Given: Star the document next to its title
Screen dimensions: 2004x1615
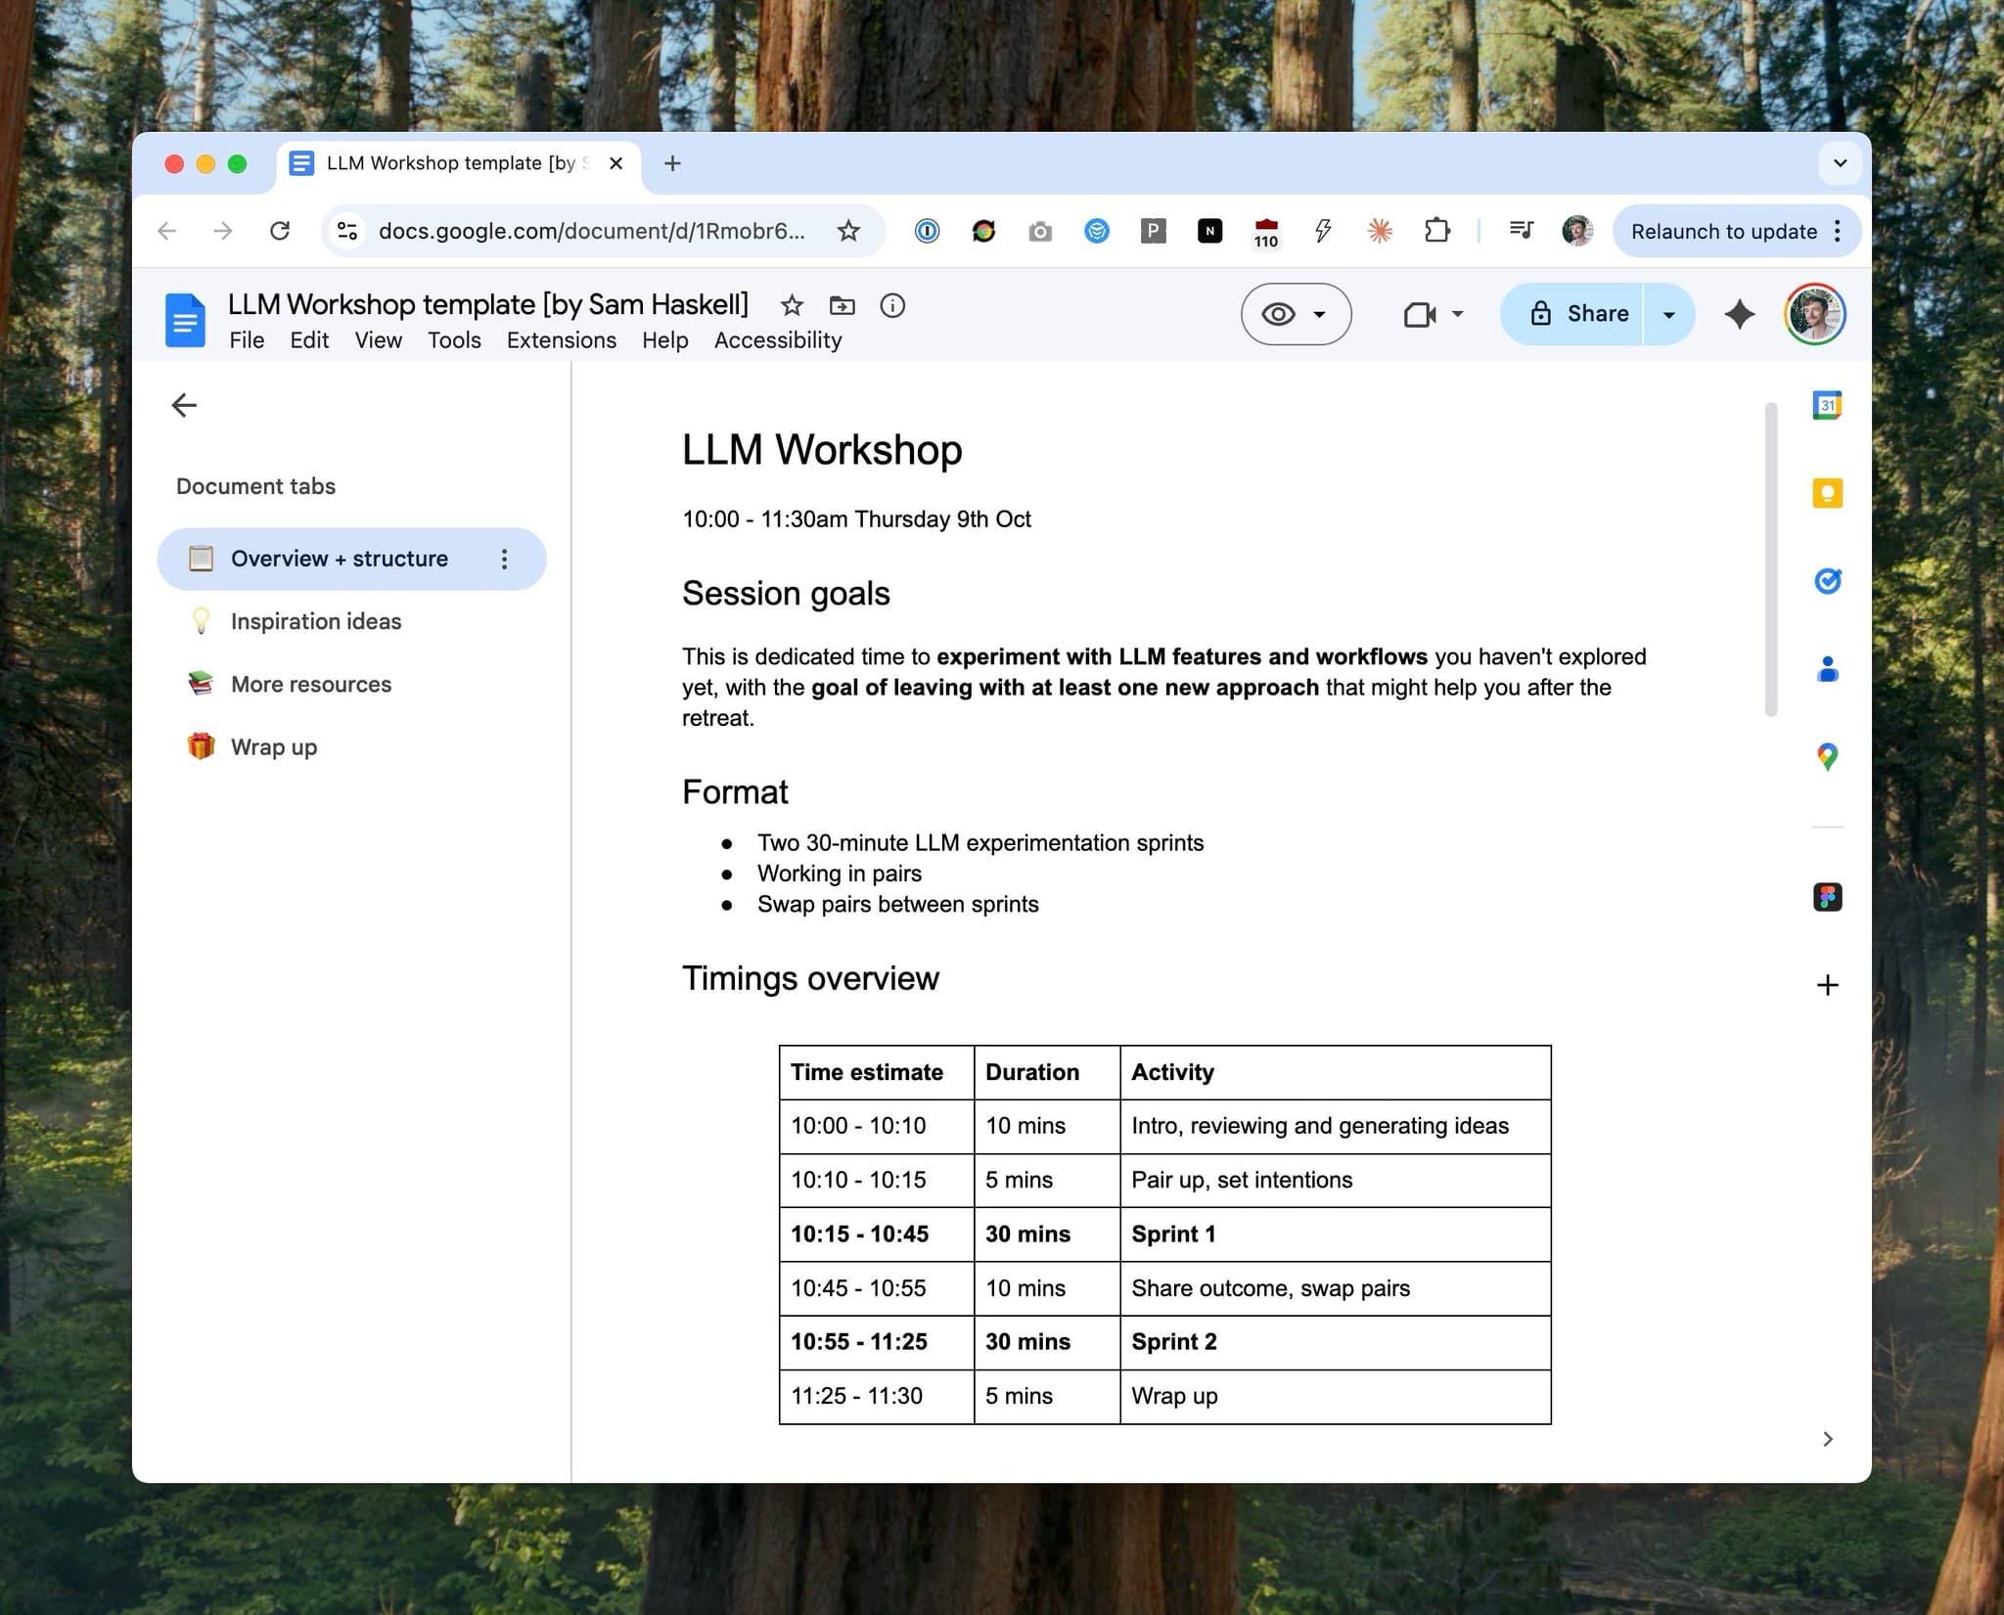Looking at the screenshot, I should tap(792, 306).
